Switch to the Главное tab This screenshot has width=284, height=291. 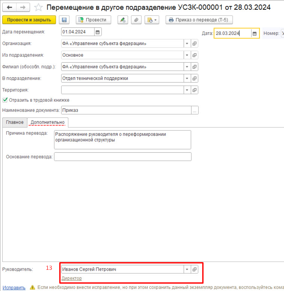tap(15, 122)
